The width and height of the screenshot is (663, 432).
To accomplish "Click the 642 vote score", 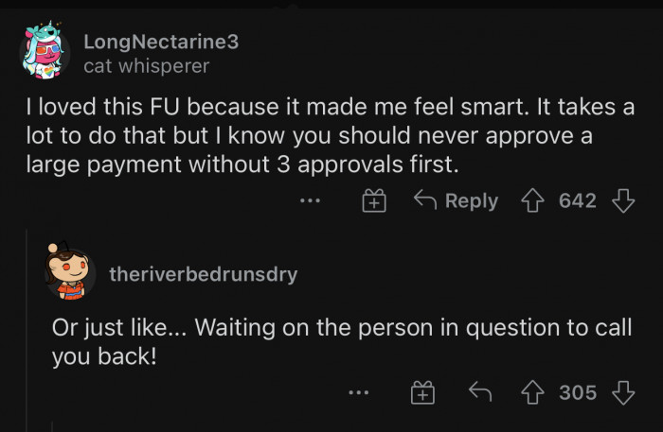I will [578, 200].
